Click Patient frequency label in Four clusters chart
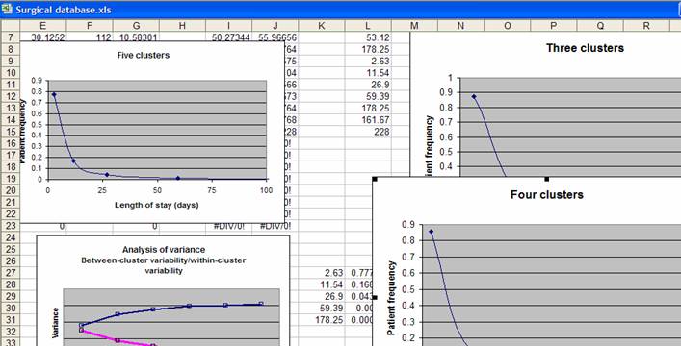Viewport: 681px width, 346px height. [x=391, y=298]
